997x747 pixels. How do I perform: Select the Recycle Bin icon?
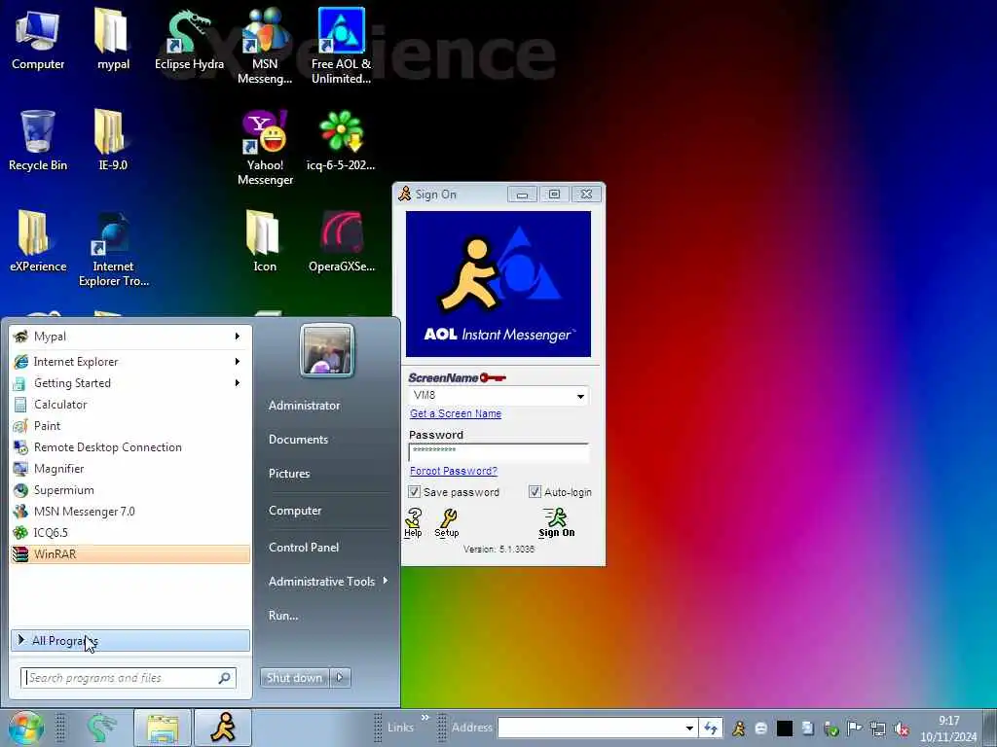pos(38,141)
